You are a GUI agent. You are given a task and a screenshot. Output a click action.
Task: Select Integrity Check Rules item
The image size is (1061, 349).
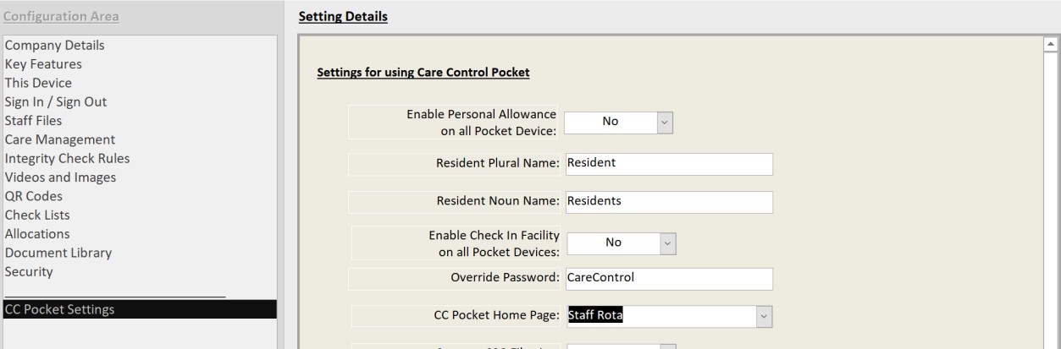coord(68,158)
